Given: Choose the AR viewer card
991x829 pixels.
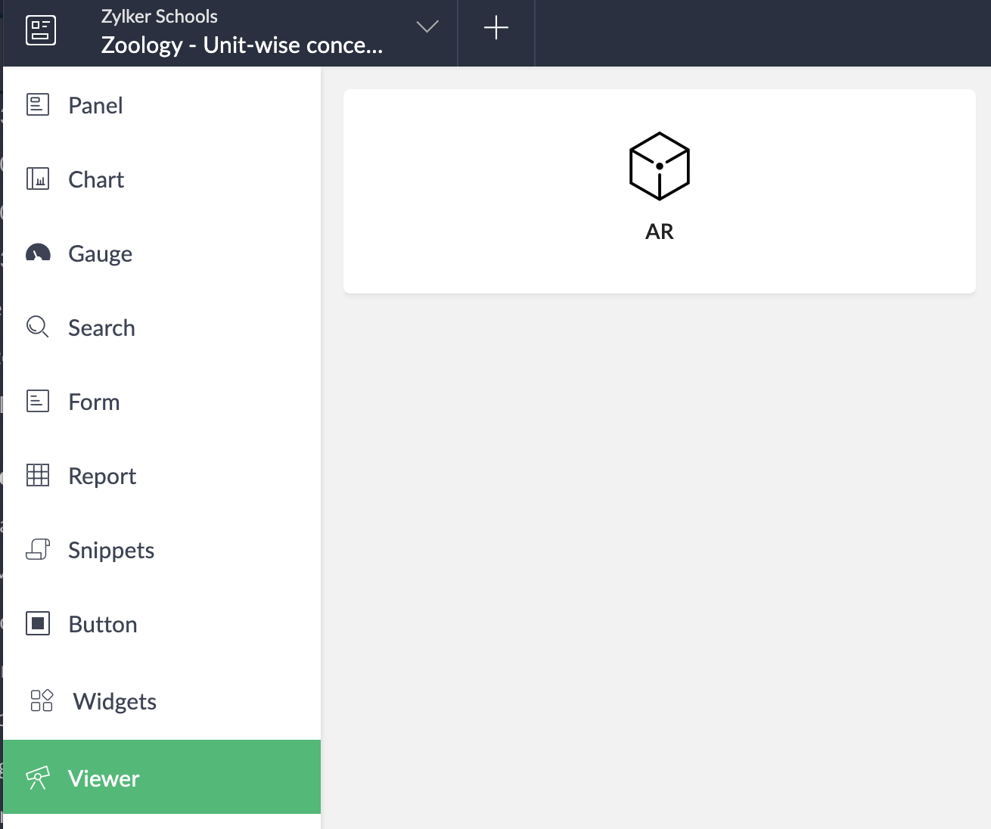Looking at the screenshot, I should click(x=660, y=191).
